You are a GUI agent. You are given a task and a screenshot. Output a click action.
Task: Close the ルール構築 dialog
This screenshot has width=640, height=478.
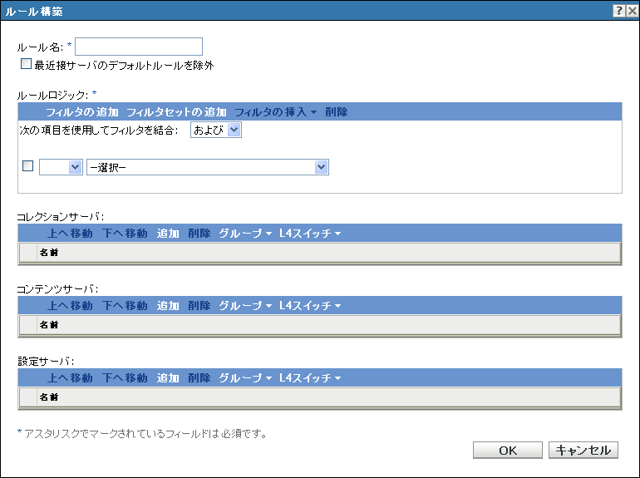coord(633,10)
